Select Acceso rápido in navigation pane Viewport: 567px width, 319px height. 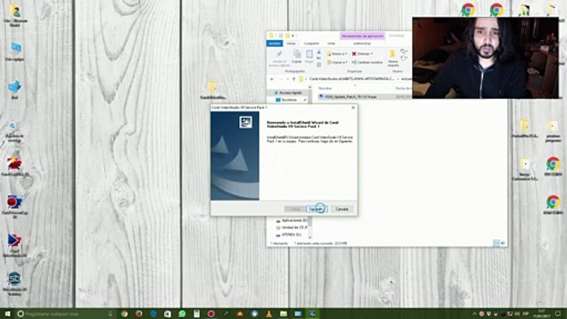291,93
